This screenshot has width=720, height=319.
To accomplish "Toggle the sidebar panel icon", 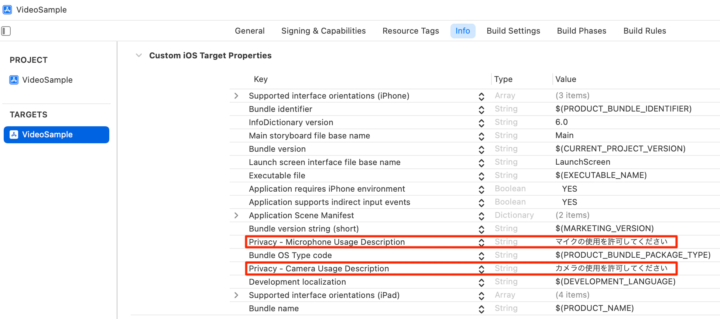I will click(6, 31).
